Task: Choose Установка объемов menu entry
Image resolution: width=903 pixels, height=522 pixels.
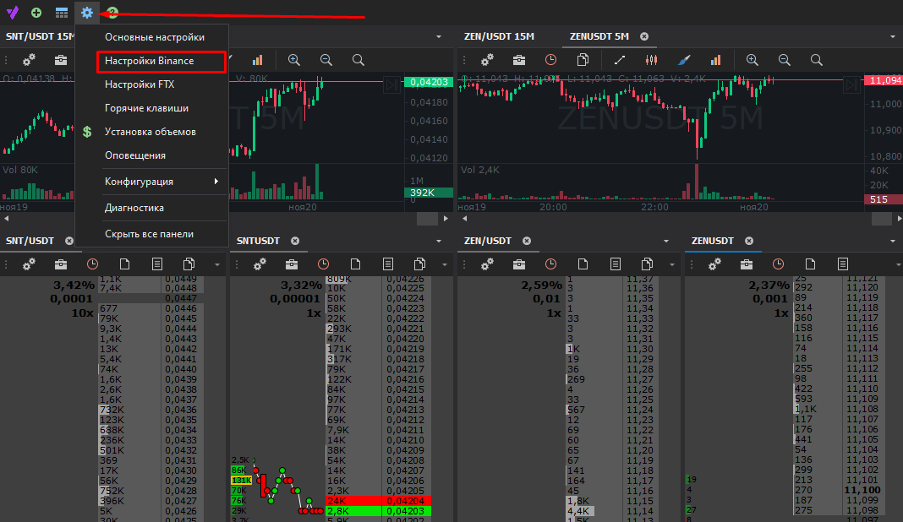Action: pos(150,131)
